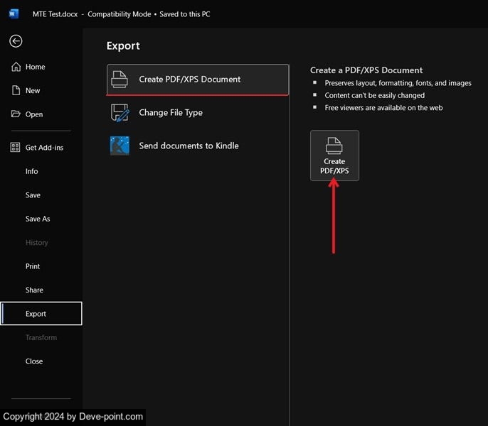The image size is (488, 426).
Task: Open the Print page
Action: click(33, 266)
